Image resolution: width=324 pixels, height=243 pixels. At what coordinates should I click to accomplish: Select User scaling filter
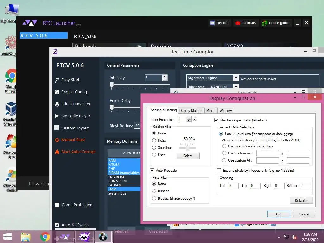click(x=154, y=155)
